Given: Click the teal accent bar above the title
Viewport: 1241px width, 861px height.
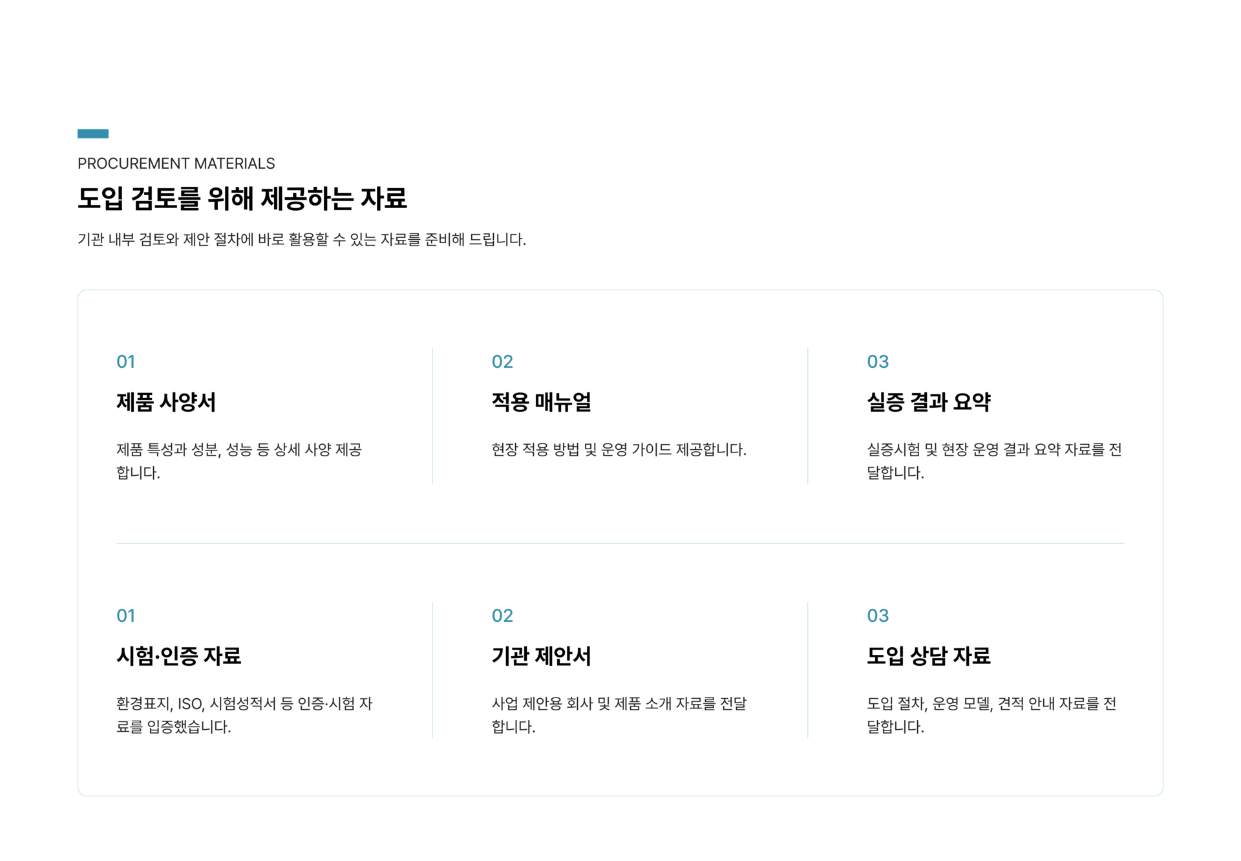Looking at the screenshot, I should 93,134.
